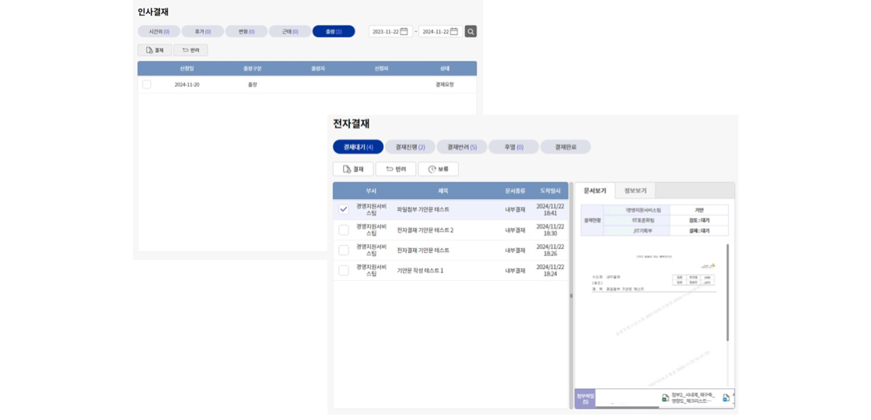The image size is (871, 420).
Task: Click the magnifier search icon button
Action: click(x=470, y=32)
